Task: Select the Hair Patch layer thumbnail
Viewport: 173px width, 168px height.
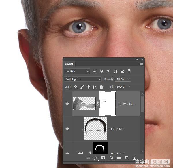Action: (x=95, y=129)
